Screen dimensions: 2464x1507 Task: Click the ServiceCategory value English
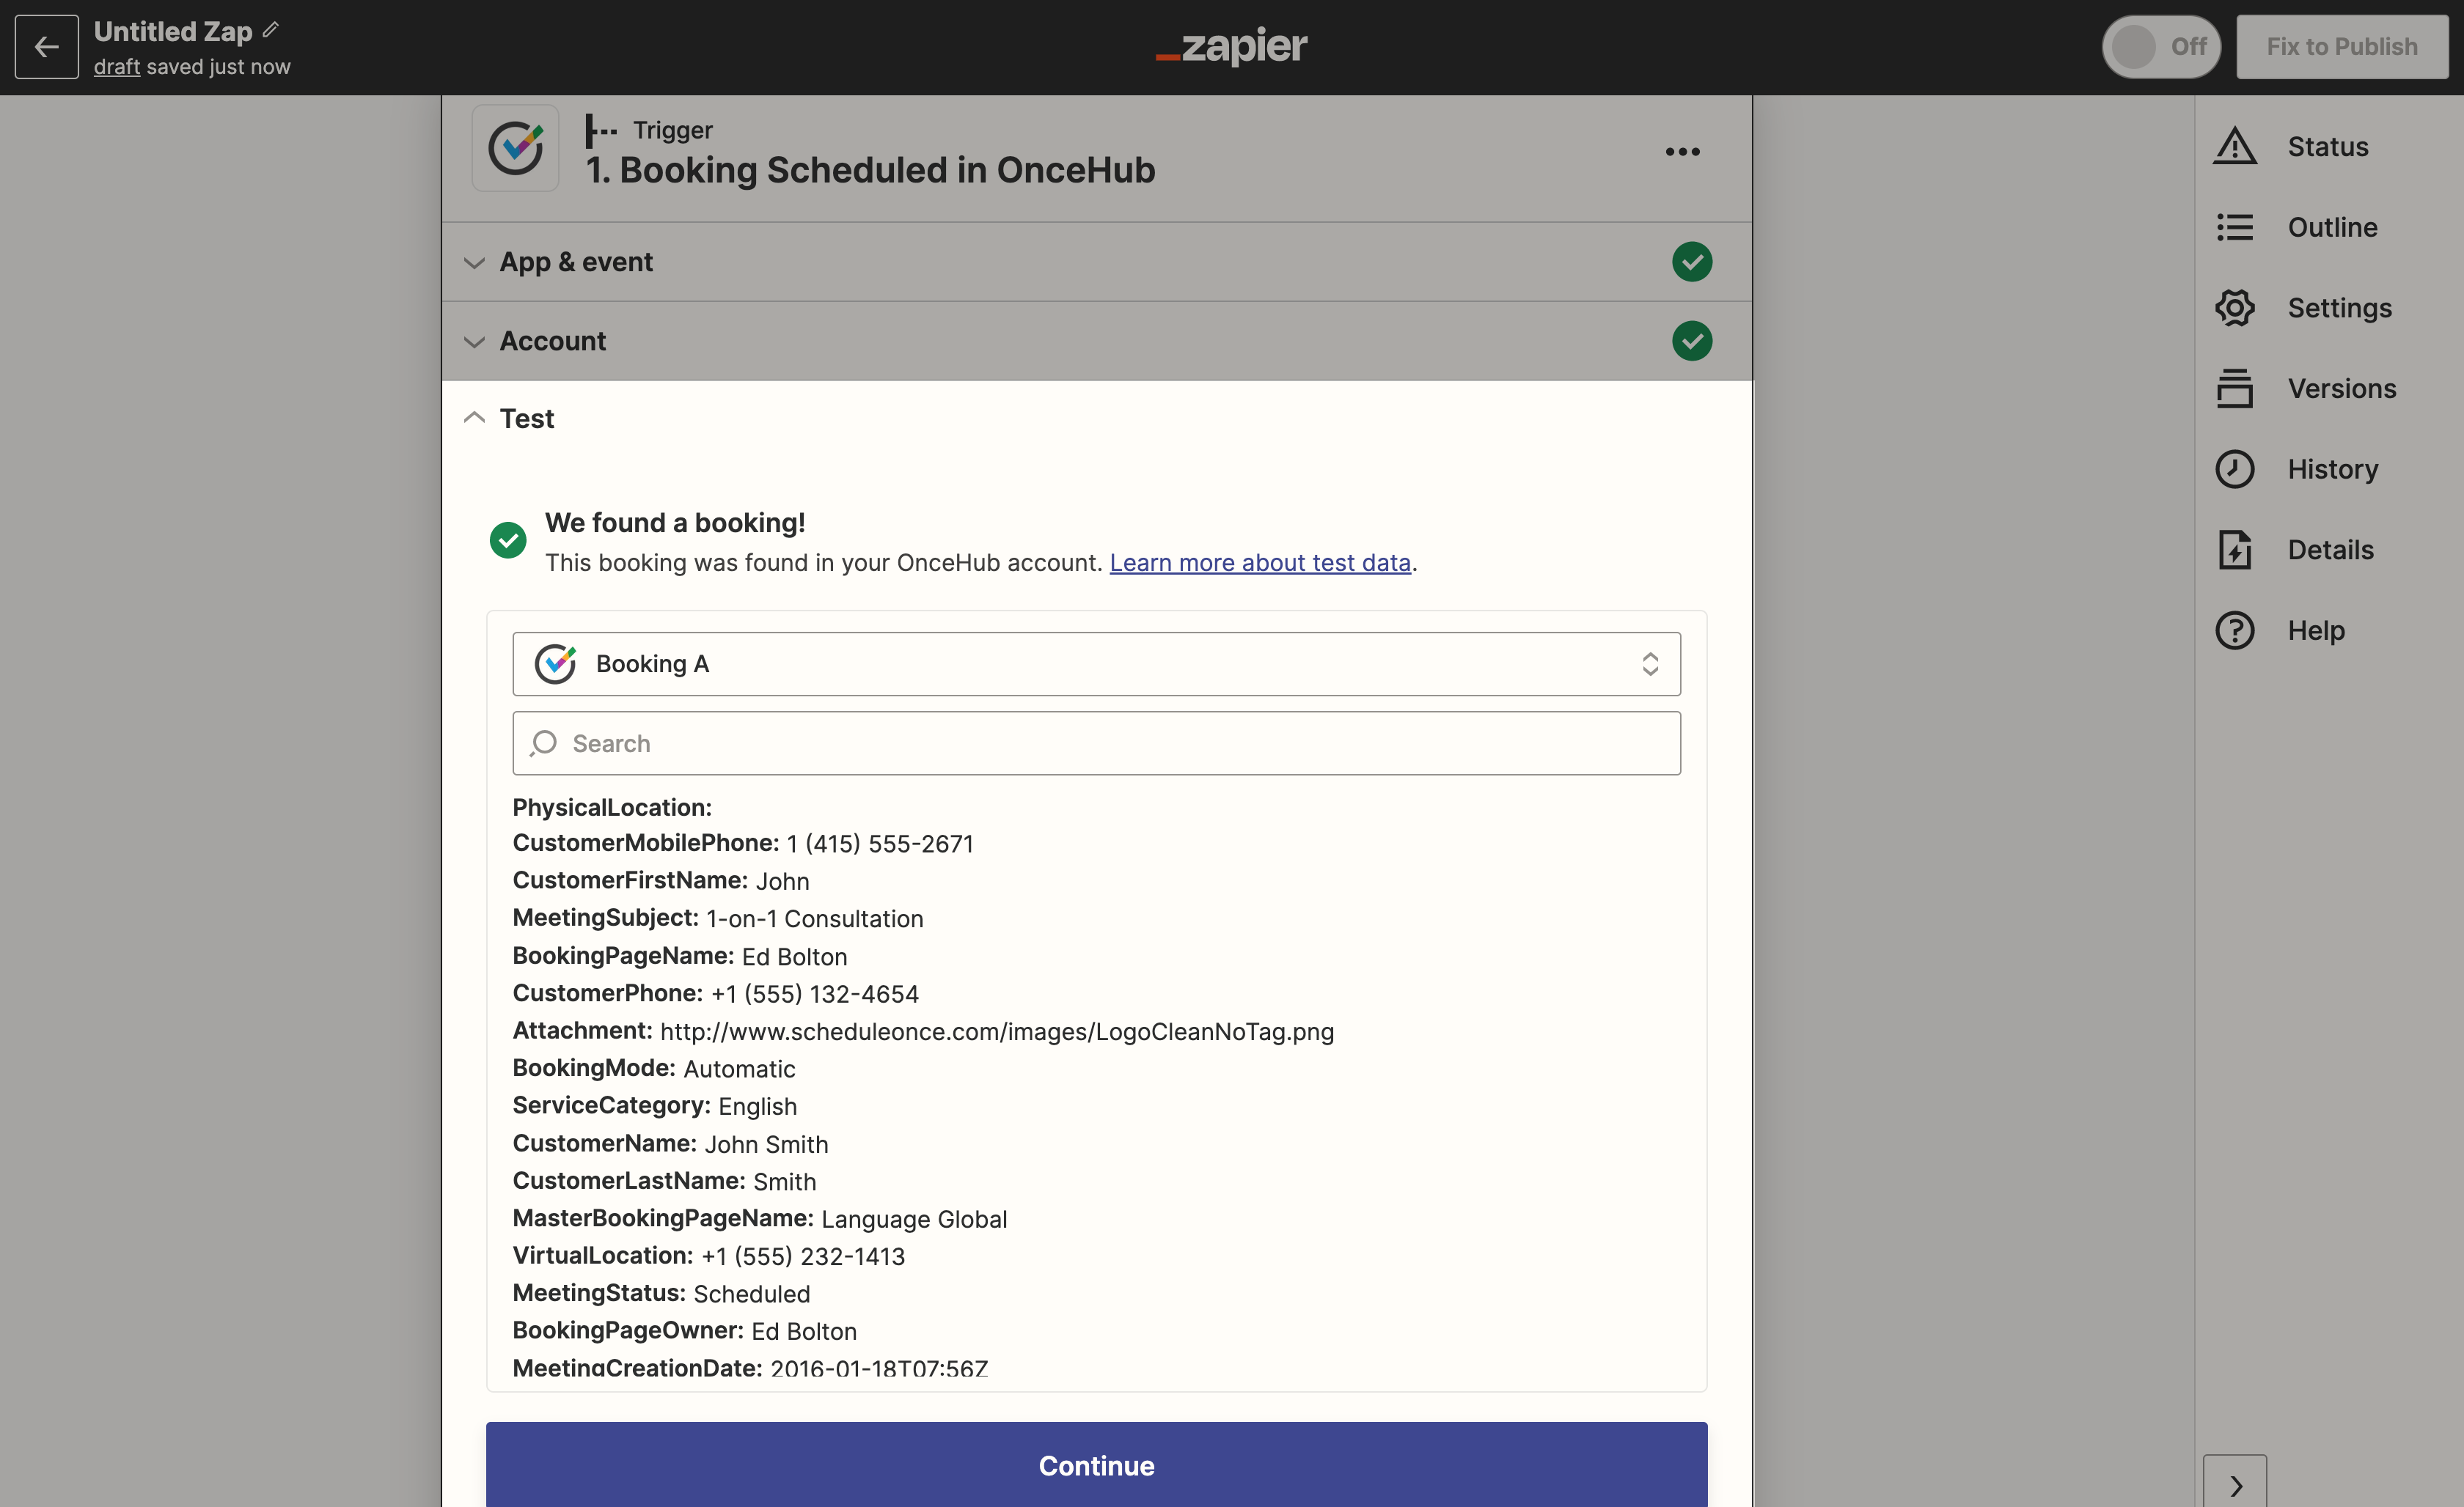(x=757, y=1108)
